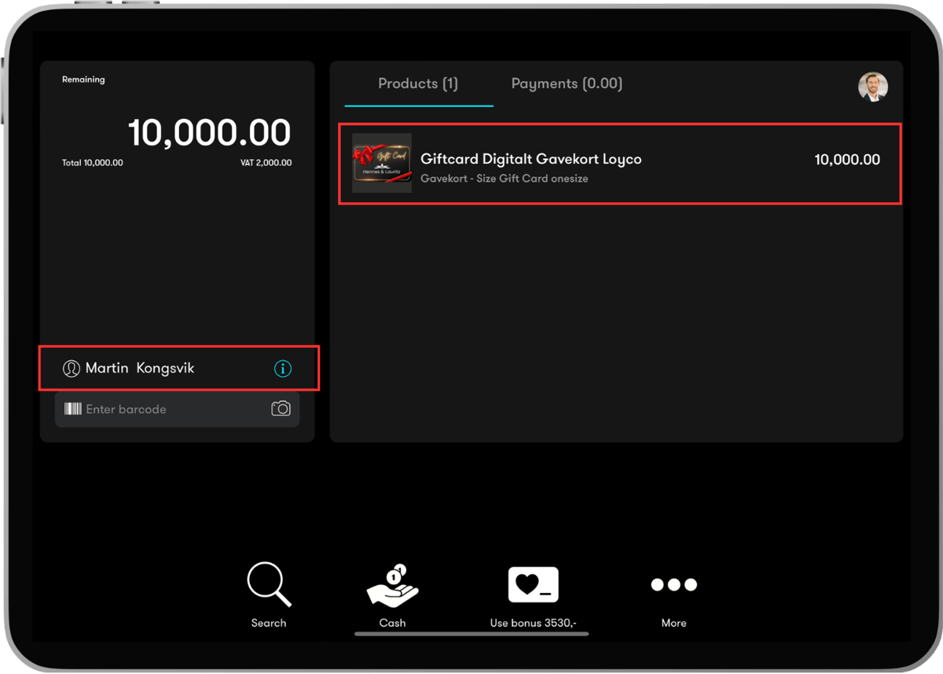943x674 pixels.
Task: Switch to the Payments (0.00) tab
Action: coord(567,83)
